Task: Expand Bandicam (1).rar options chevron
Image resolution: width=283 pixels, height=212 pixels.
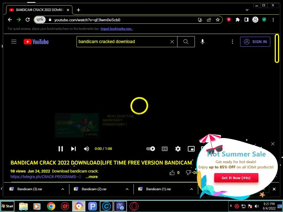Action: (191, 189)
